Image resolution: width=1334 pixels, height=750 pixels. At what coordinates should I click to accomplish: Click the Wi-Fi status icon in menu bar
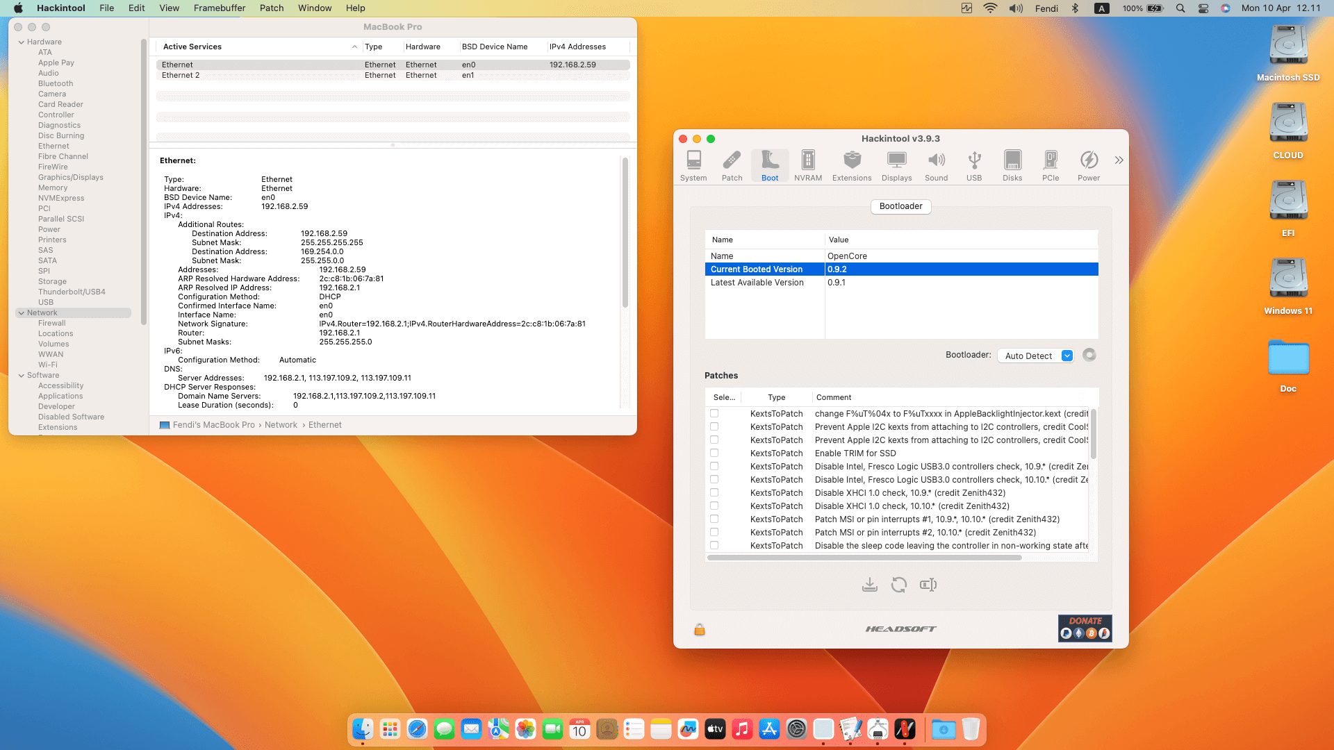coord(990,8)
